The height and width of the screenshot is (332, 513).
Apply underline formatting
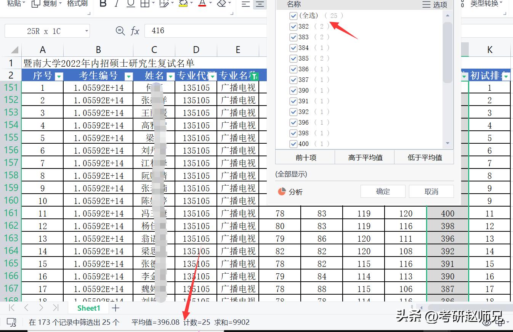130,4
